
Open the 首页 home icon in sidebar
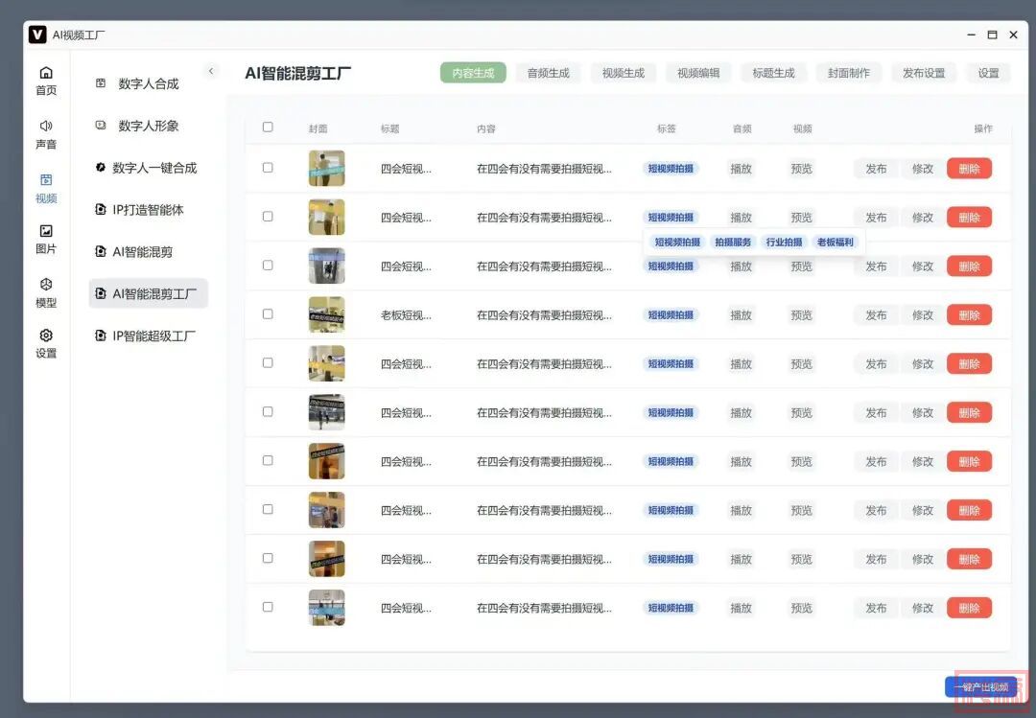click(46, 74)
